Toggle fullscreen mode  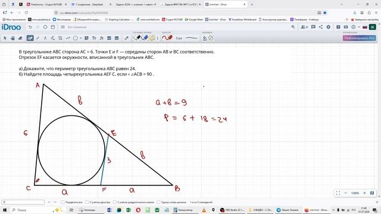(338, 193)
